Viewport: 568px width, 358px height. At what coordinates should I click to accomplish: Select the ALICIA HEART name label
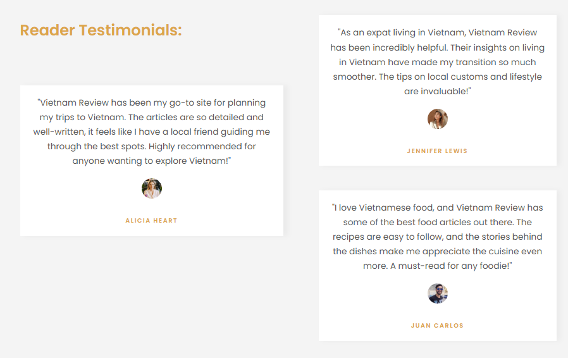point(152,221)
